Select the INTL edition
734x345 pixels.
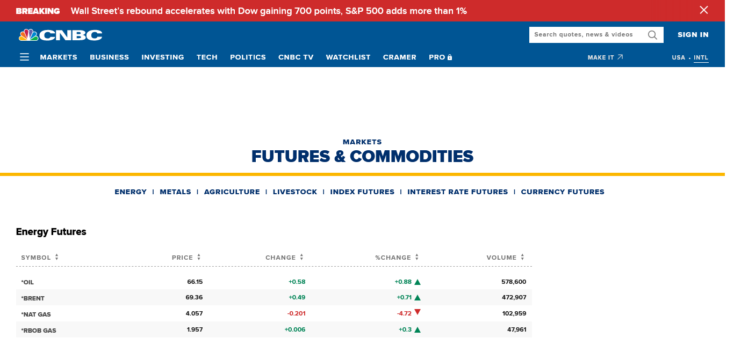[x=701, y=57]
